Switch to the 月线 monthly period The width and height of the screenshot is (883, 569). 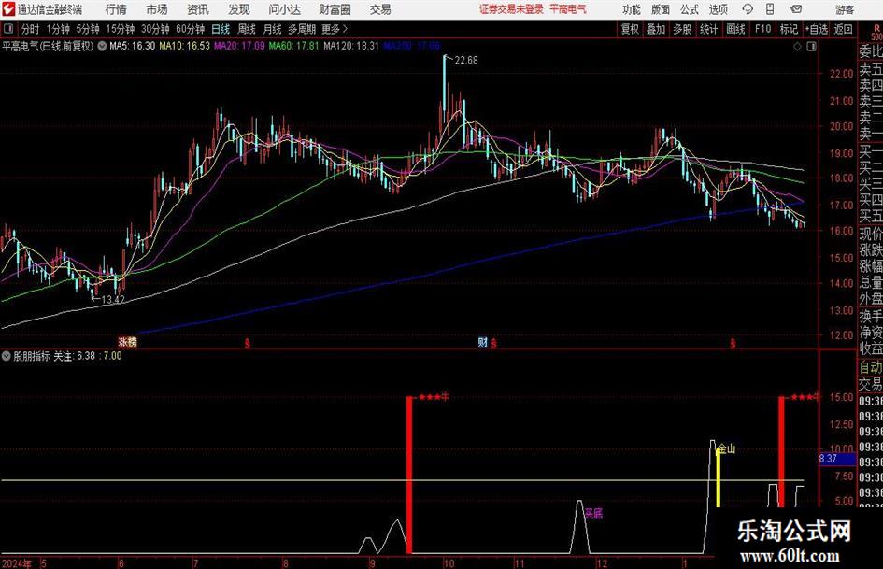click(272, 29)
